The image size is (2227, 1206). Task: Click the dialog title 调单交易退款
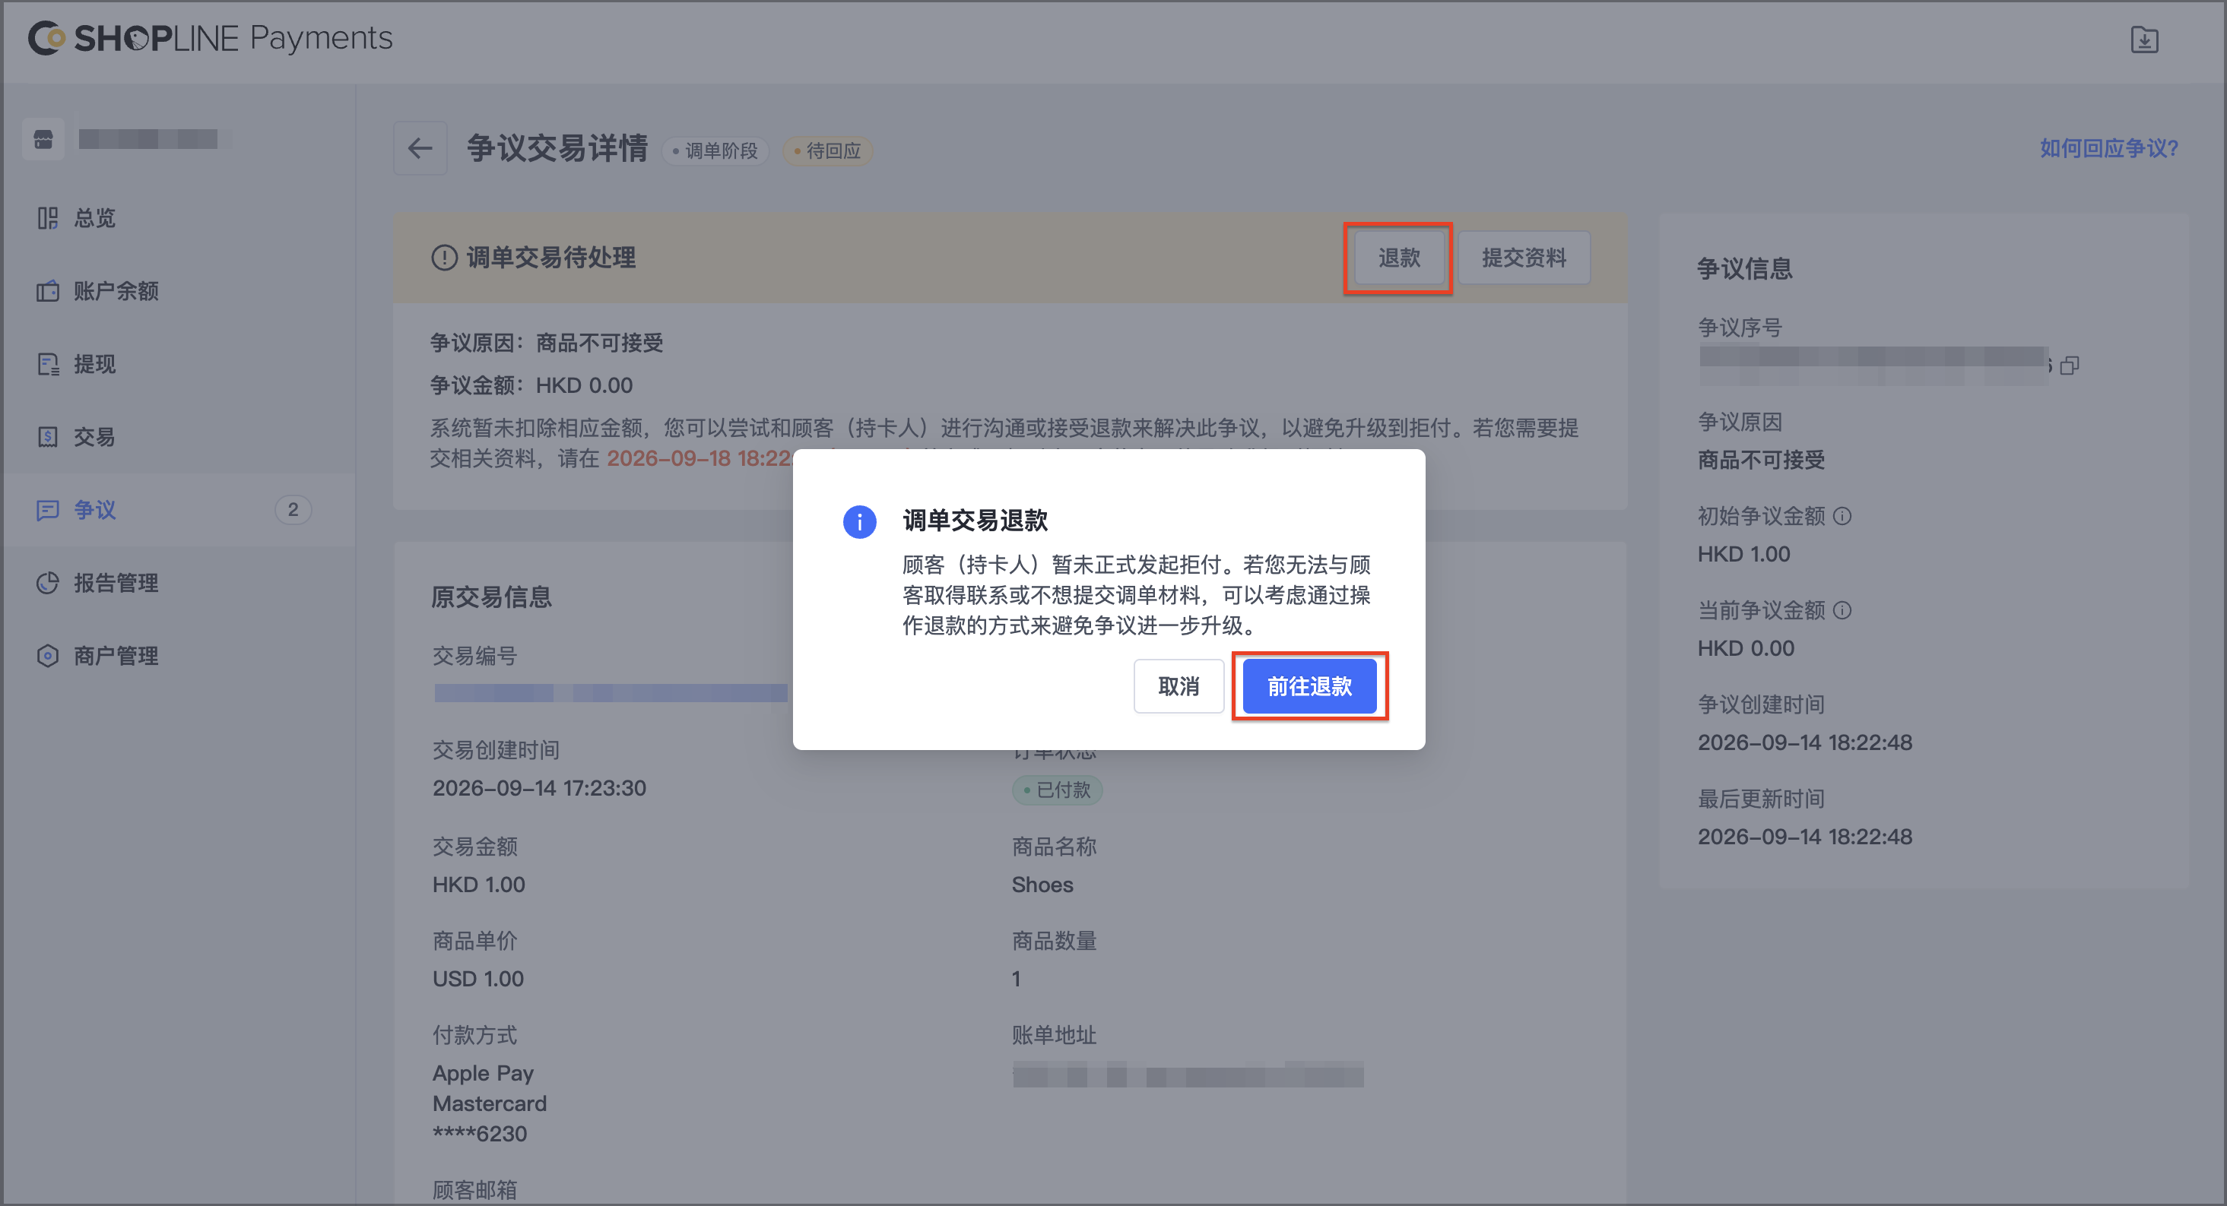click(x=976, y=520)
